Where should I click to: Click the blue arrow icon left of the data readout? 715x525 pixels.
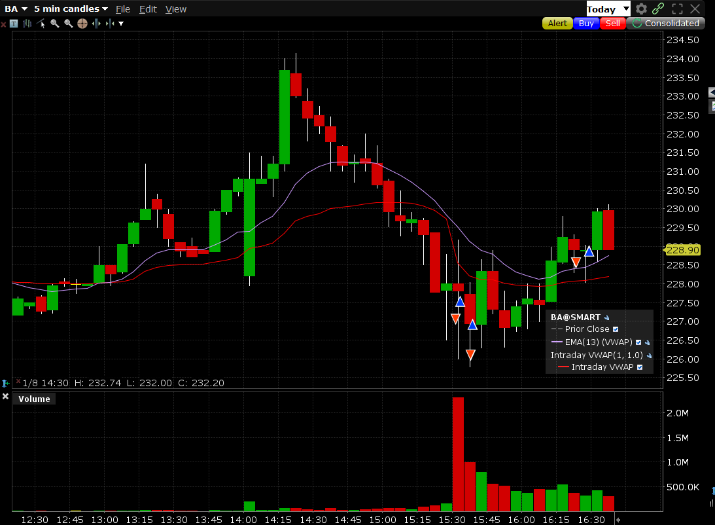pyautogui.click(x=5, y=383)
